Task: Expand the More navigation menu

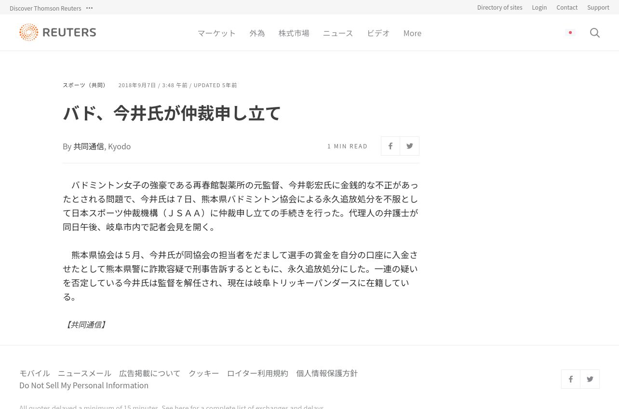Action: [412, 33]
